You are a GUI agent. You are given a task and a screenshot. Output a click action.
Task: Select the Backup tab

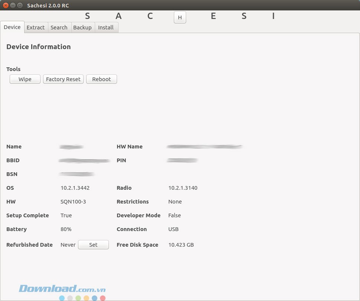click(x=82, y=28)
